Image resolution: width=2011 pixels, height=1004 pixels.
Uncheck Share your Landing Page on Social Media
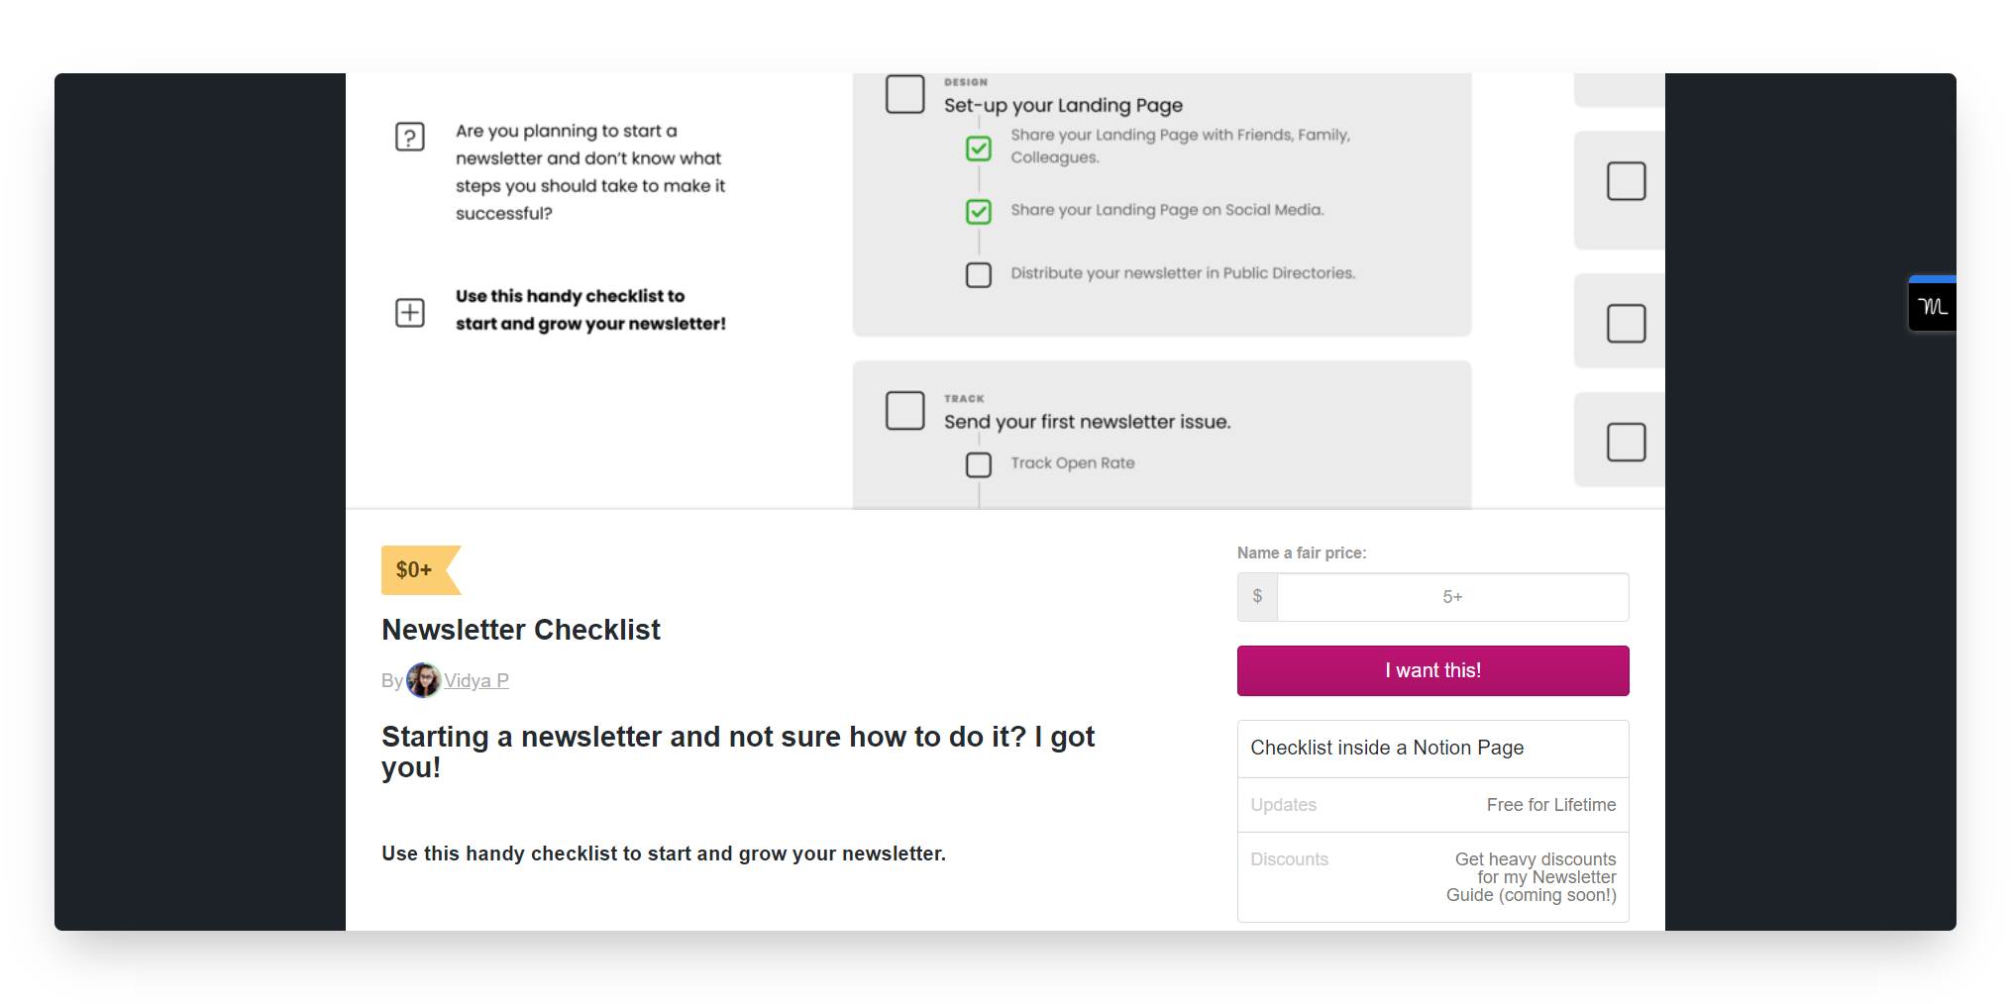[979, 211]
